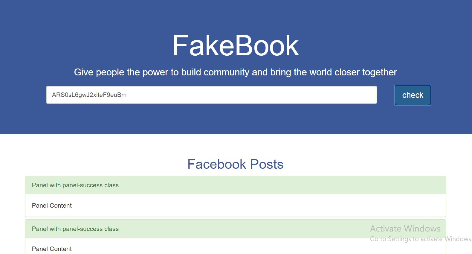Viewport: 472px width, 254px height.
Task: Collapse the second panel-success header
Action: 75,229
